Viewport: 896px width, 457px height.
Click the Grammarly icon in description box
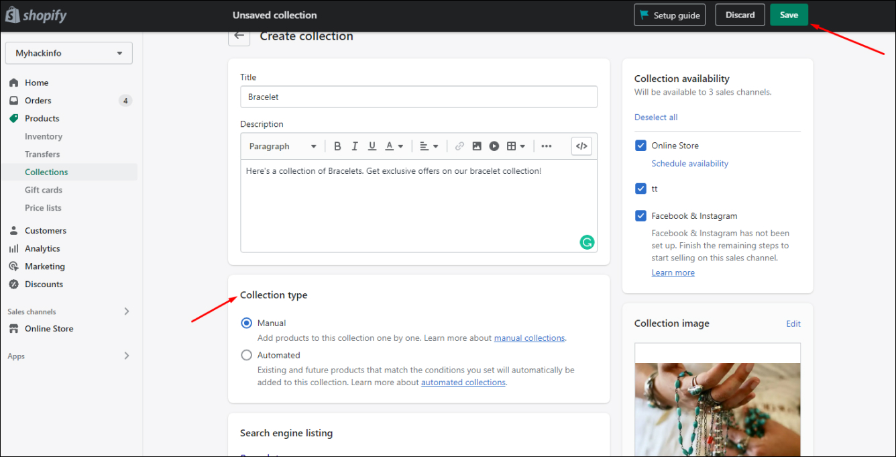587,242
